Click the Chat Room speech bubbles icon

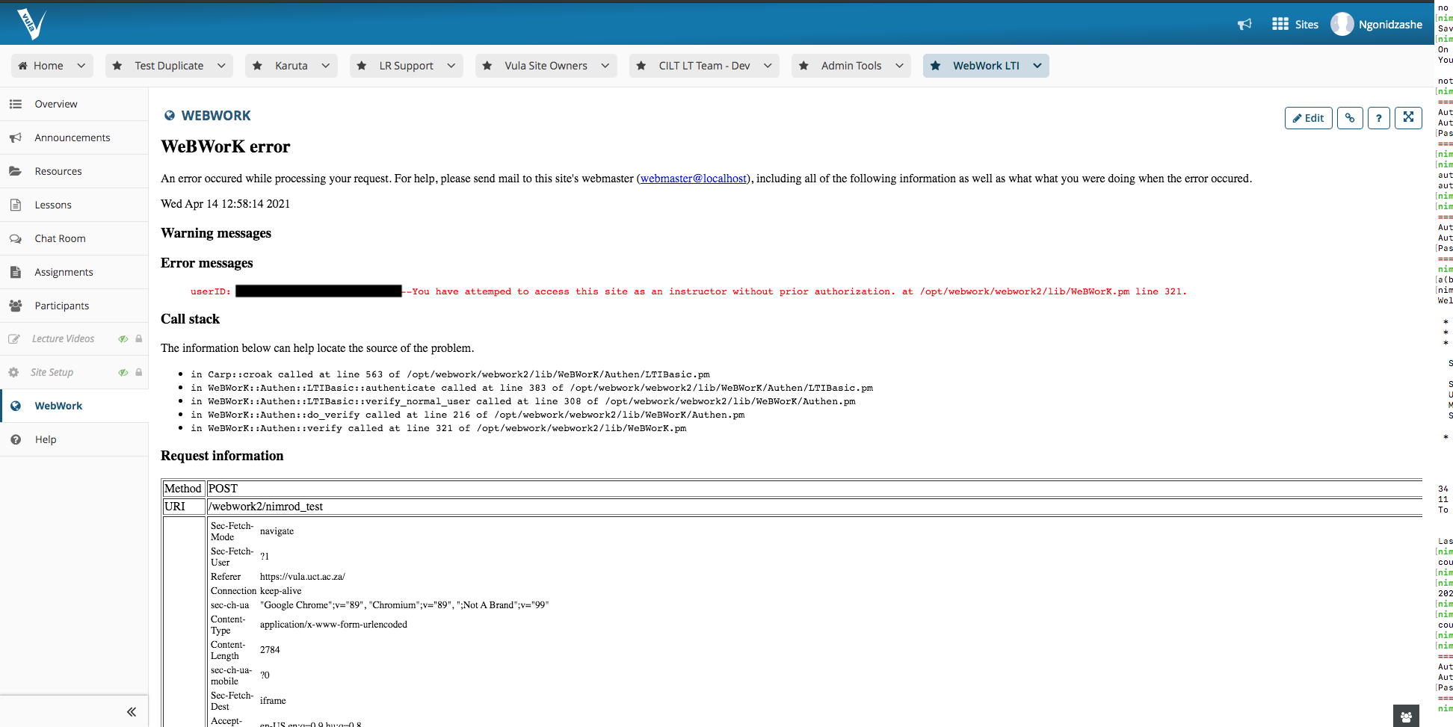pos(15,238)
